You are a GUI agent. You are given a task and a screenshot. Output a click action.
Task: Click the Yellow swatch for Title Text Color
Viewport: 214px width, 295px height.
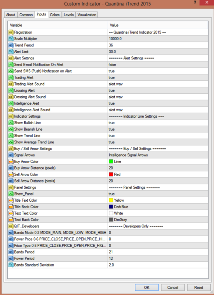point(111,200)
